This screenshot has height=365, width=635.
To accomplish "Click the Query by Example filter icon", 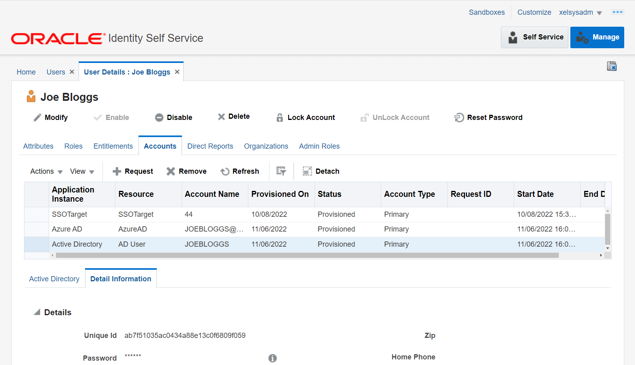I will click(281, 171).
